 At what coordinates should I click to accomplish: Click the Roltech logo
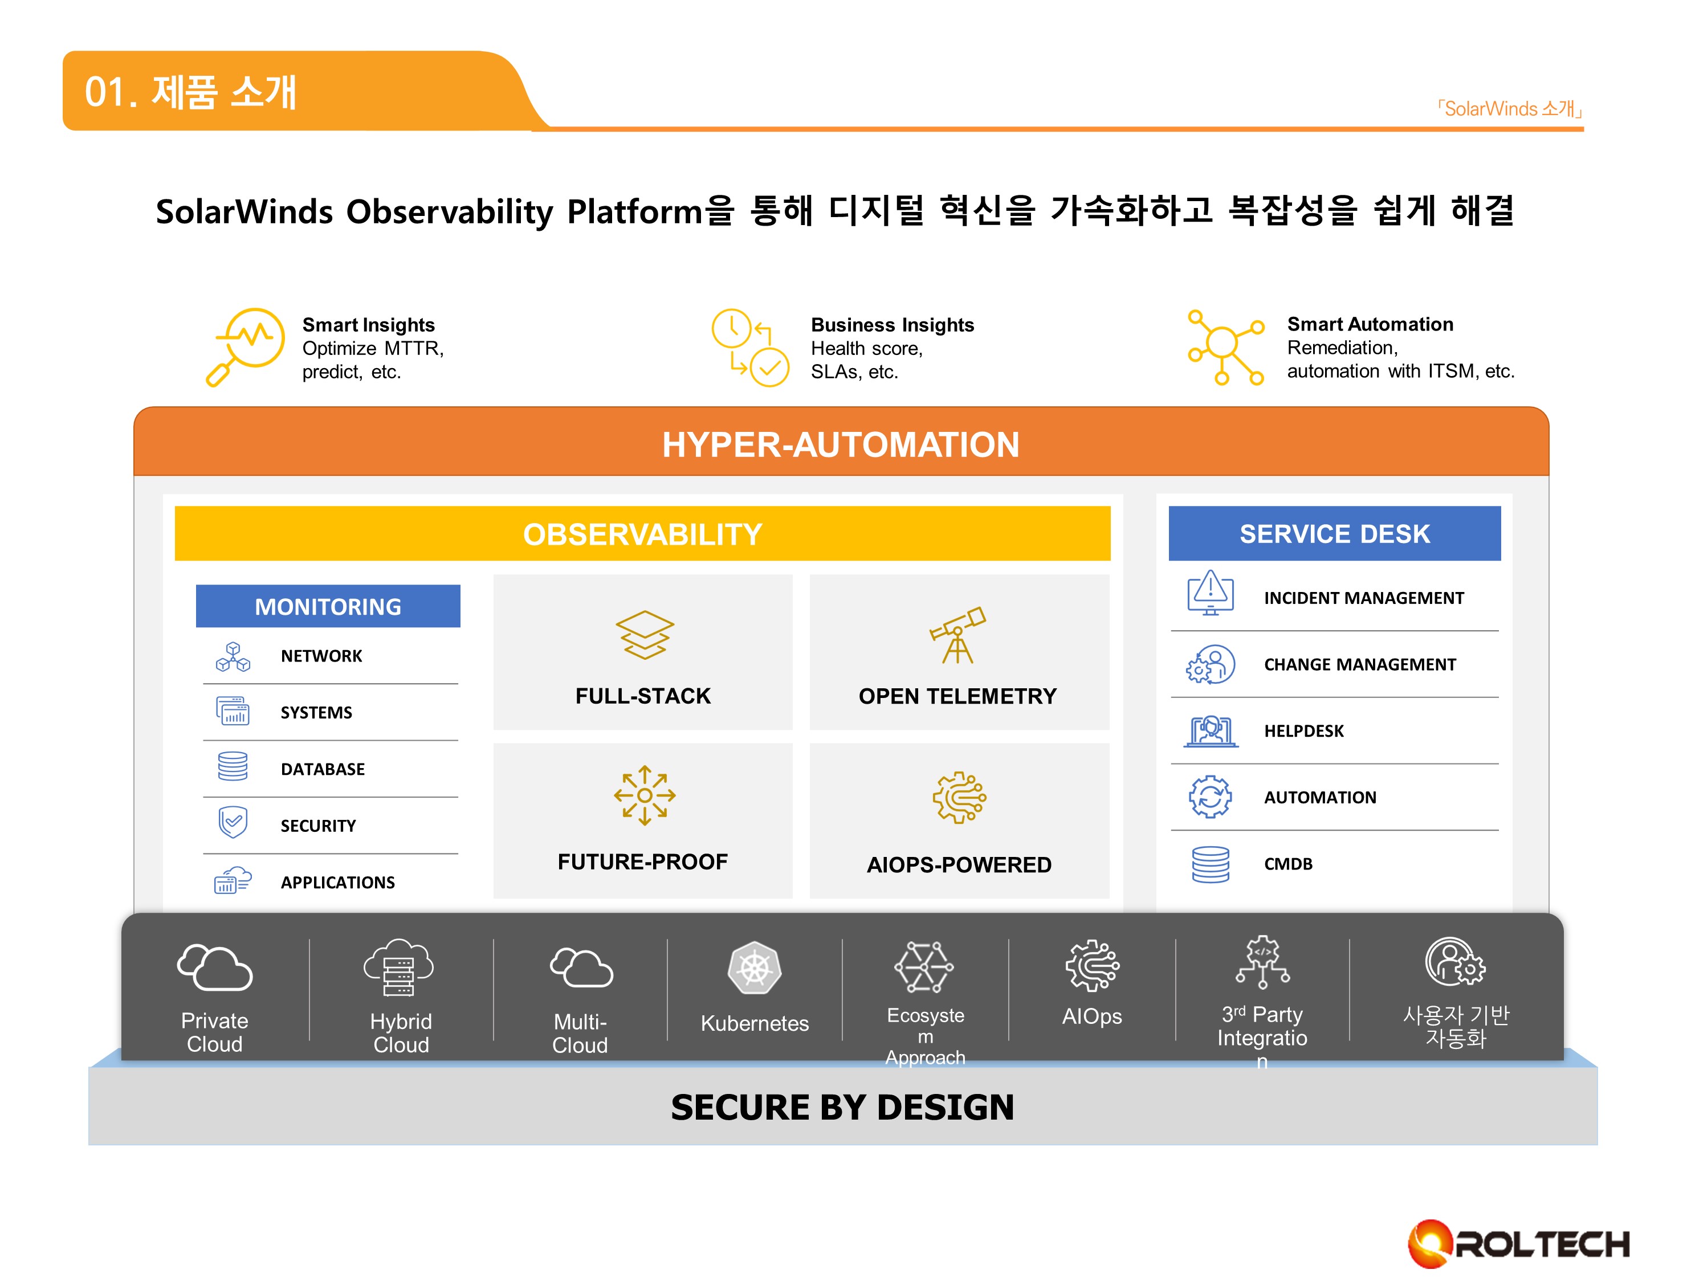coord(1518,1244)
